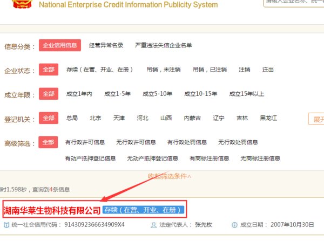This screenshot has height=242, width=324.
Task: Filter by 成立15年以上
Action: click(x=247, y=94)
